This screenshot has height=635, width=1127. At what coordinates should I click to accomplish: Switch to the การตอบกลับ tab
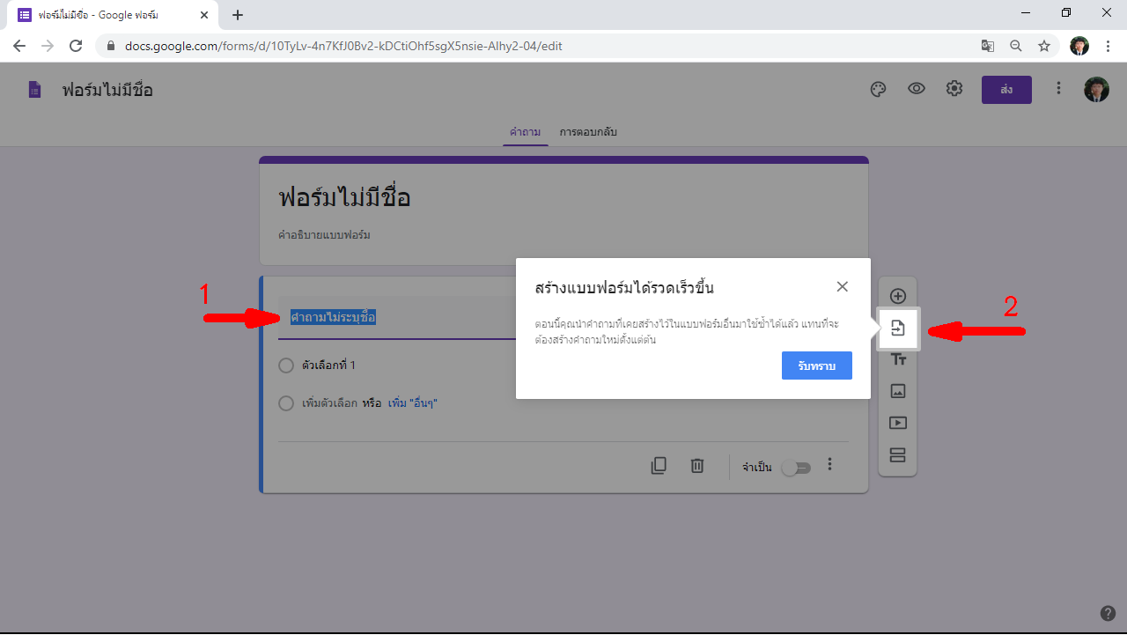coord(588,132)
